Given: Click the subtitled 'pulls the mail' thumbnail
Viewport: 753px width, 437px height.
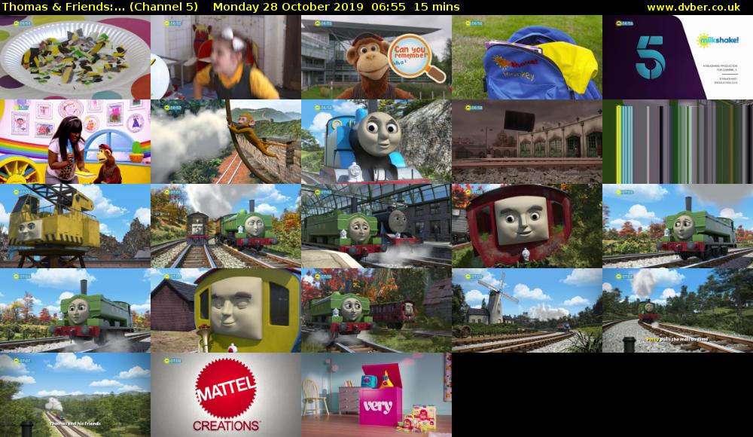Looking at the screenshot, I should coord(678,310).
